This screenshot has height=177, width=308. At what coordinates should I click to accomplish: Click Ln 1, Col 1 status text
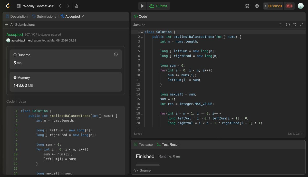coord(295,134)
